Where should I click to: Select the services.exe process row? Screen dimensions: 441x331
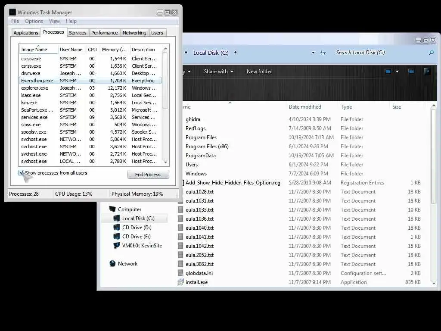(90, 117)
